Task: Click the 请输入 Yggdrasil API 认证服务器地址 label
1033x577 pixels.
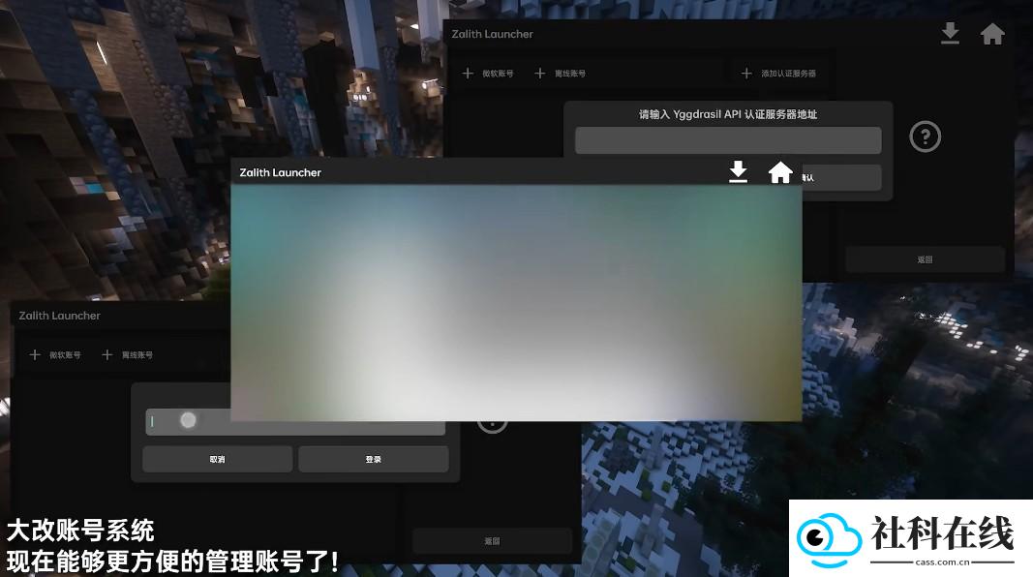Action: (x=728, y=114)
